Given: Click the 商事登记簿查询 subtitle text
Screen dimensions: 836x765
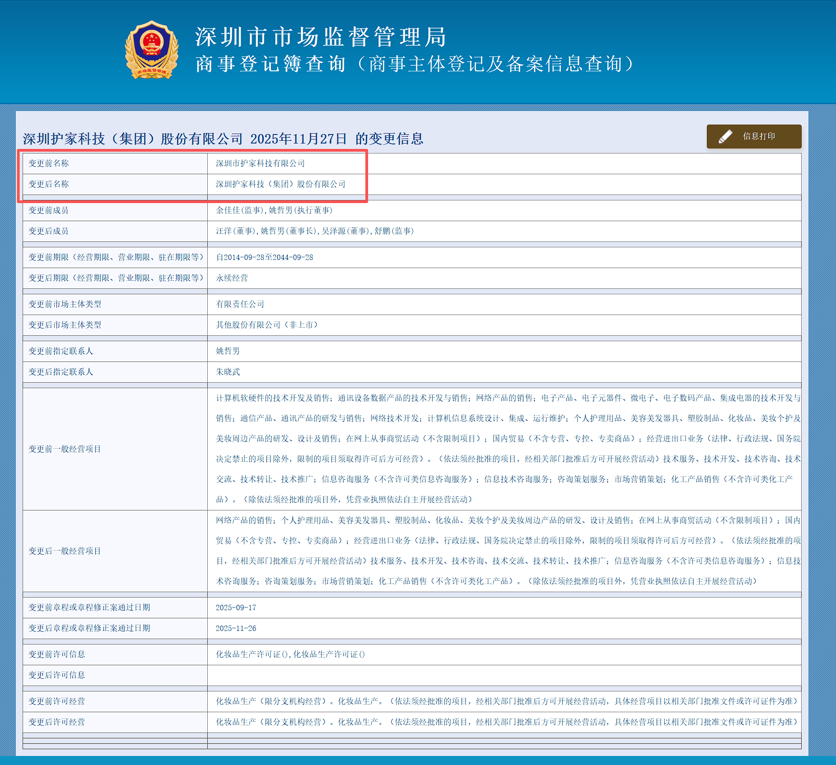Looking at the screenshot, I should click(x=270, y=64).
